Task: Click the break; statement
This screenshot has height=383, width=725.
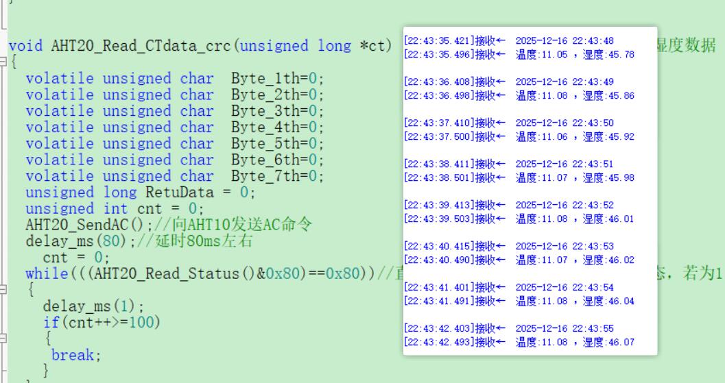Action: (76, 355)
